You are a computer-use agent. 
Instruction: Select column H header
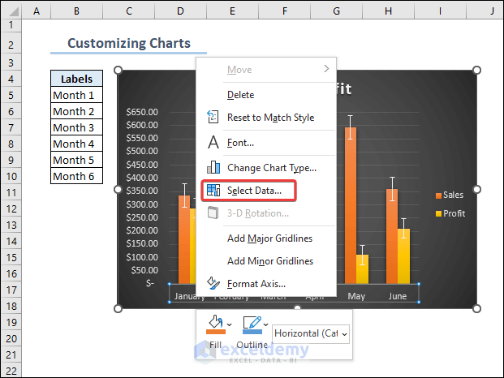coord(389,11)
